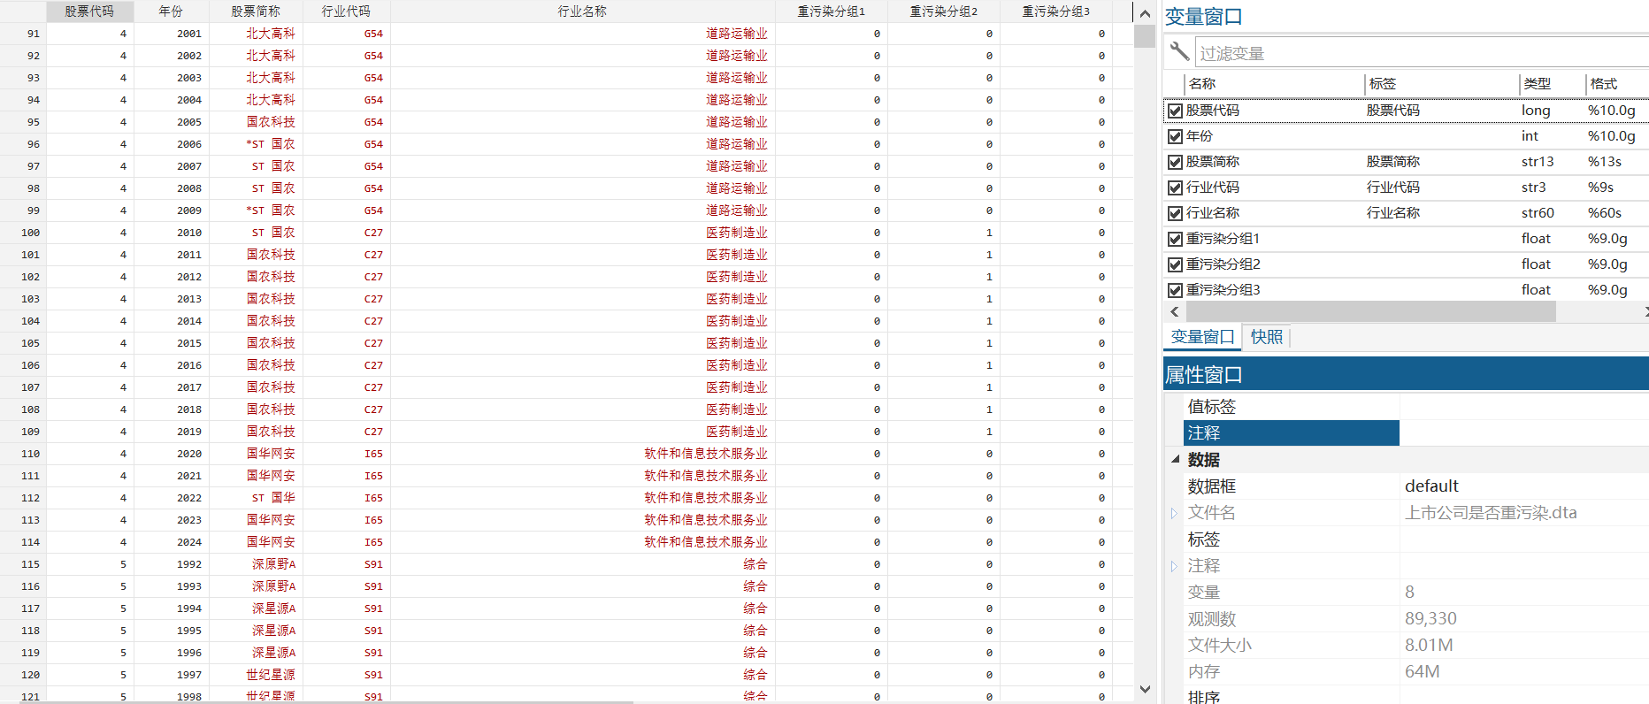Toggle the 年份 variable checkbox
The image size is (1649, 704).
(1175, 136)
